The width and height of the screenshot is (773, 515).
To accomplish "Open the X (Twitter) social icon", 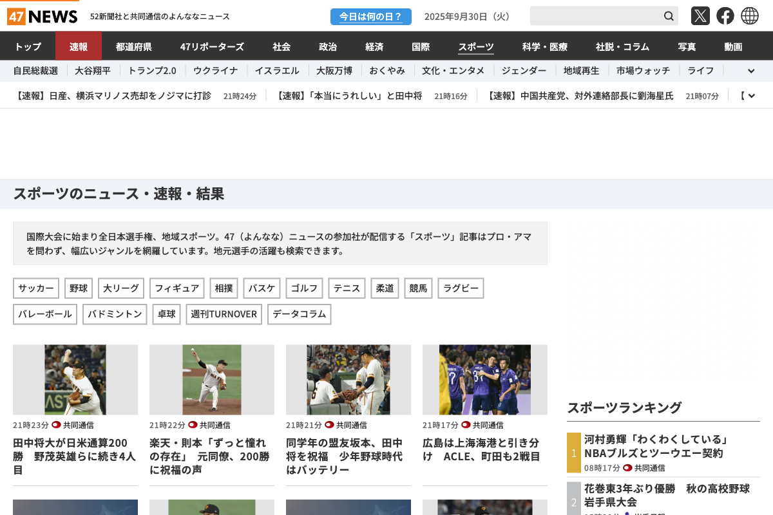I will tap(700, 16).
